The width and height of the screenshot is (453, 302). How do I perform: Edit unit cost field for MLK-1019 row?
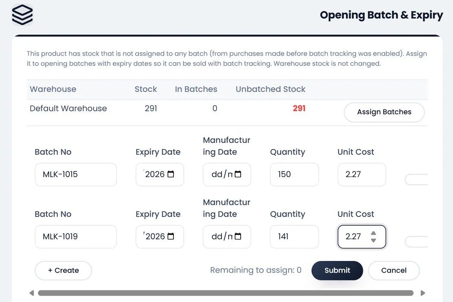[x=362, y=237]
